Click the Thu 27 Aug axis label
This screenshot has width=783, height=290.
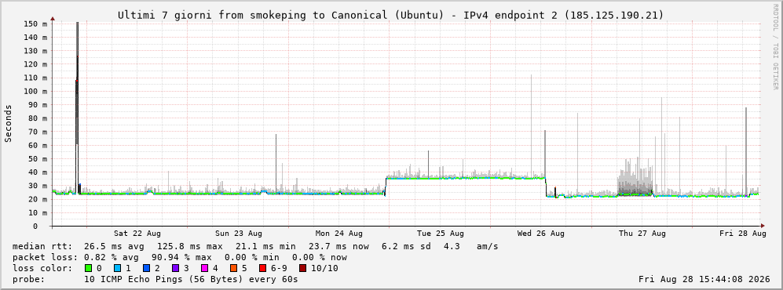point(642,234)
